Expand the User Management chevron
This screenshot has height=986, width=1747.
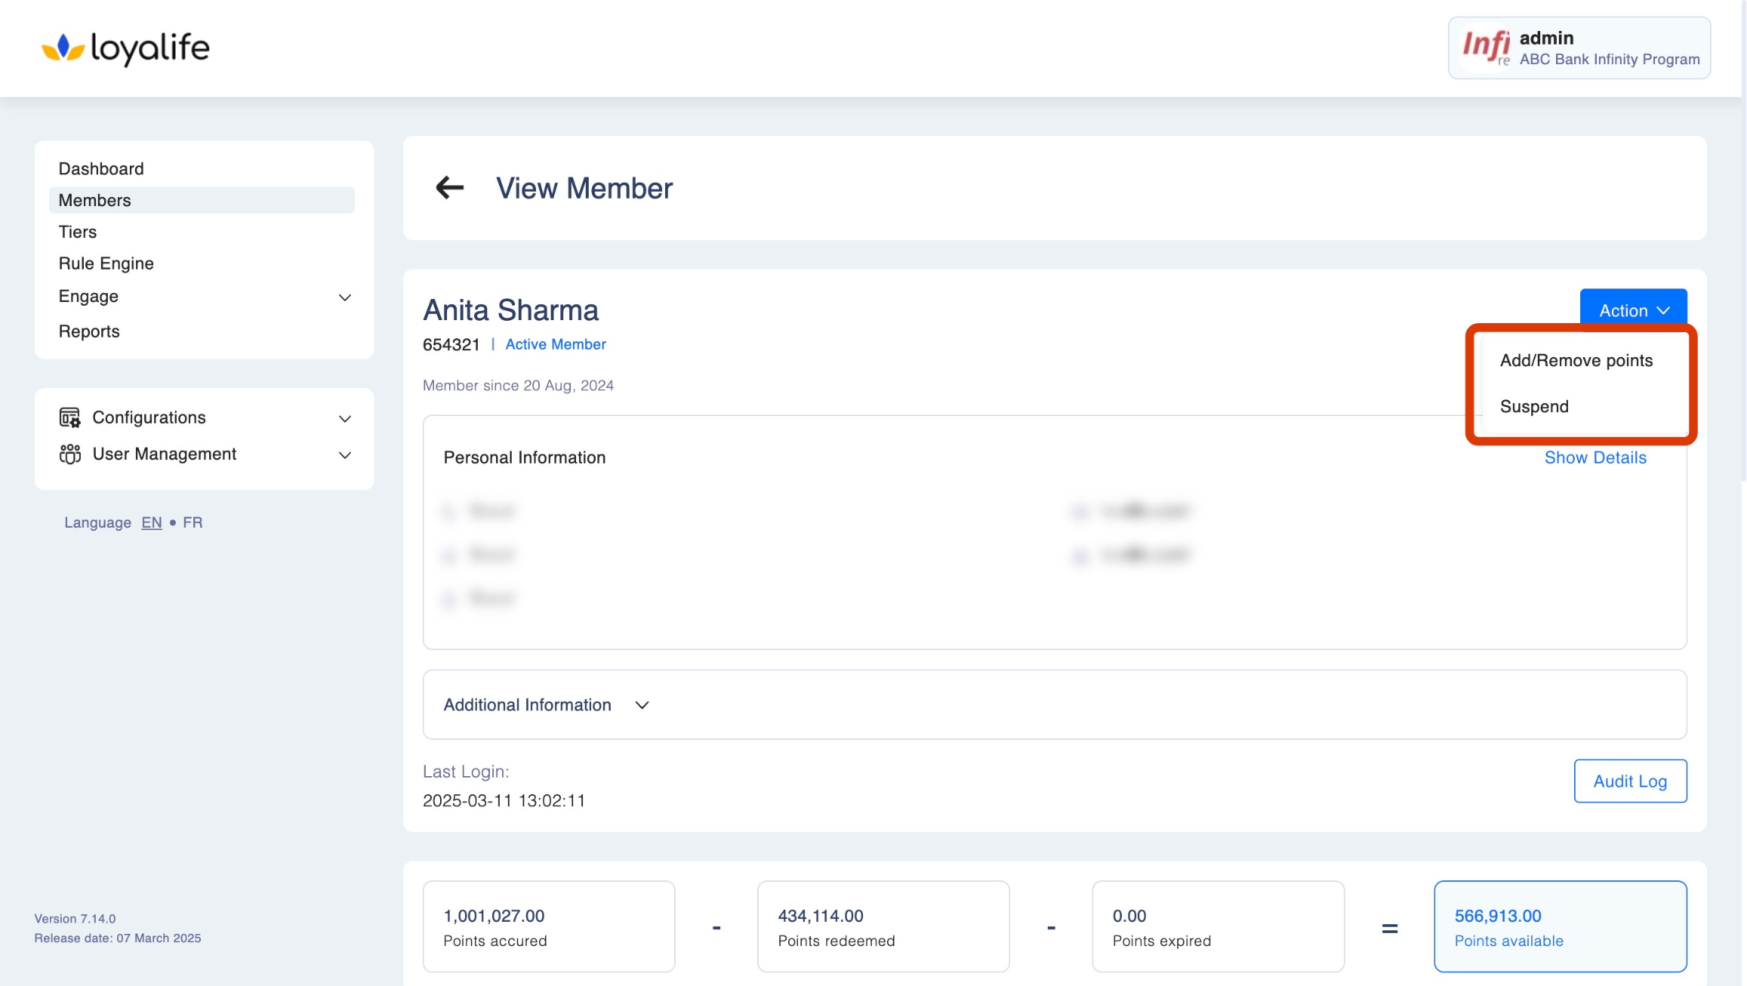tap(345, 454)
